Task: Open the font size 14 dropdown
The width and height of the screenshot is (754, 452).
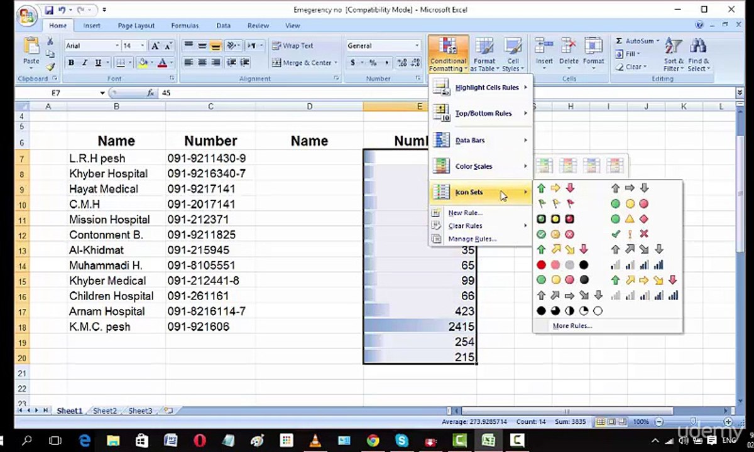Action: 143,46
